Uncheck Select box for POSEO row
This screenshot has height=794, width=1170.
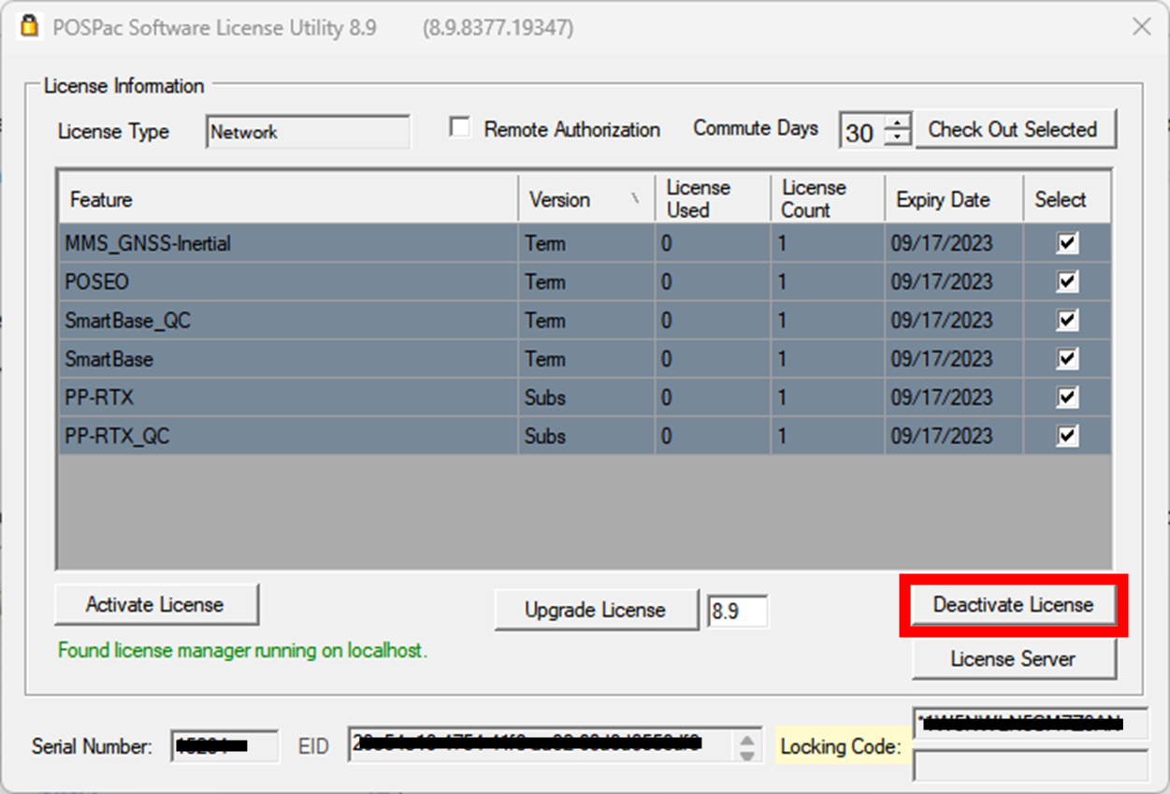[1067, 282]
